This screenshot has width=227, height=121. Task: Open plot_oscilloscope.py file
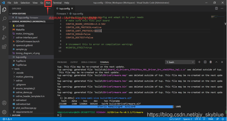pos(26,108)
